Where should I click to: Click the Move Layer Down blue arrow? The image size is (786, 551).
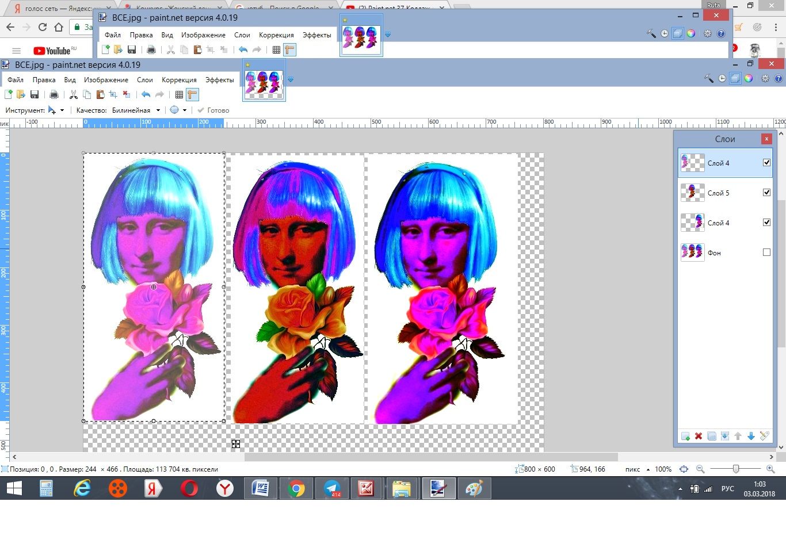pos(751,437)
